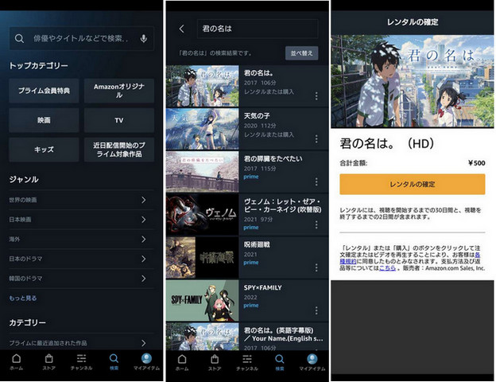The height and width of the screenshot is (382, 496).
Task: Tap the microphone voice search icon
Action: pos(144,38)
